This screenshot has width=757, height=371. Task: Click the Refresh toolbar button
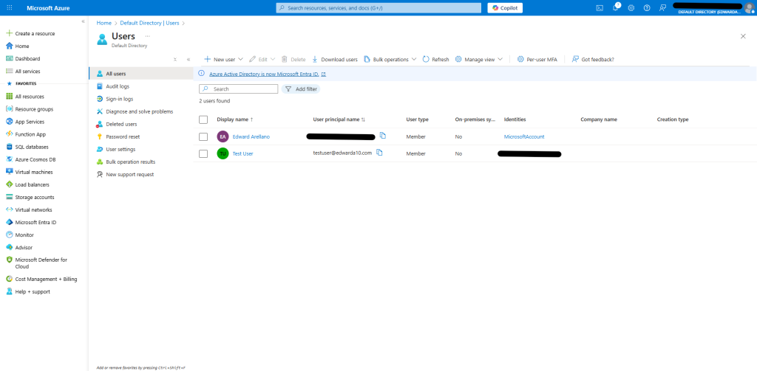point(435,59)
